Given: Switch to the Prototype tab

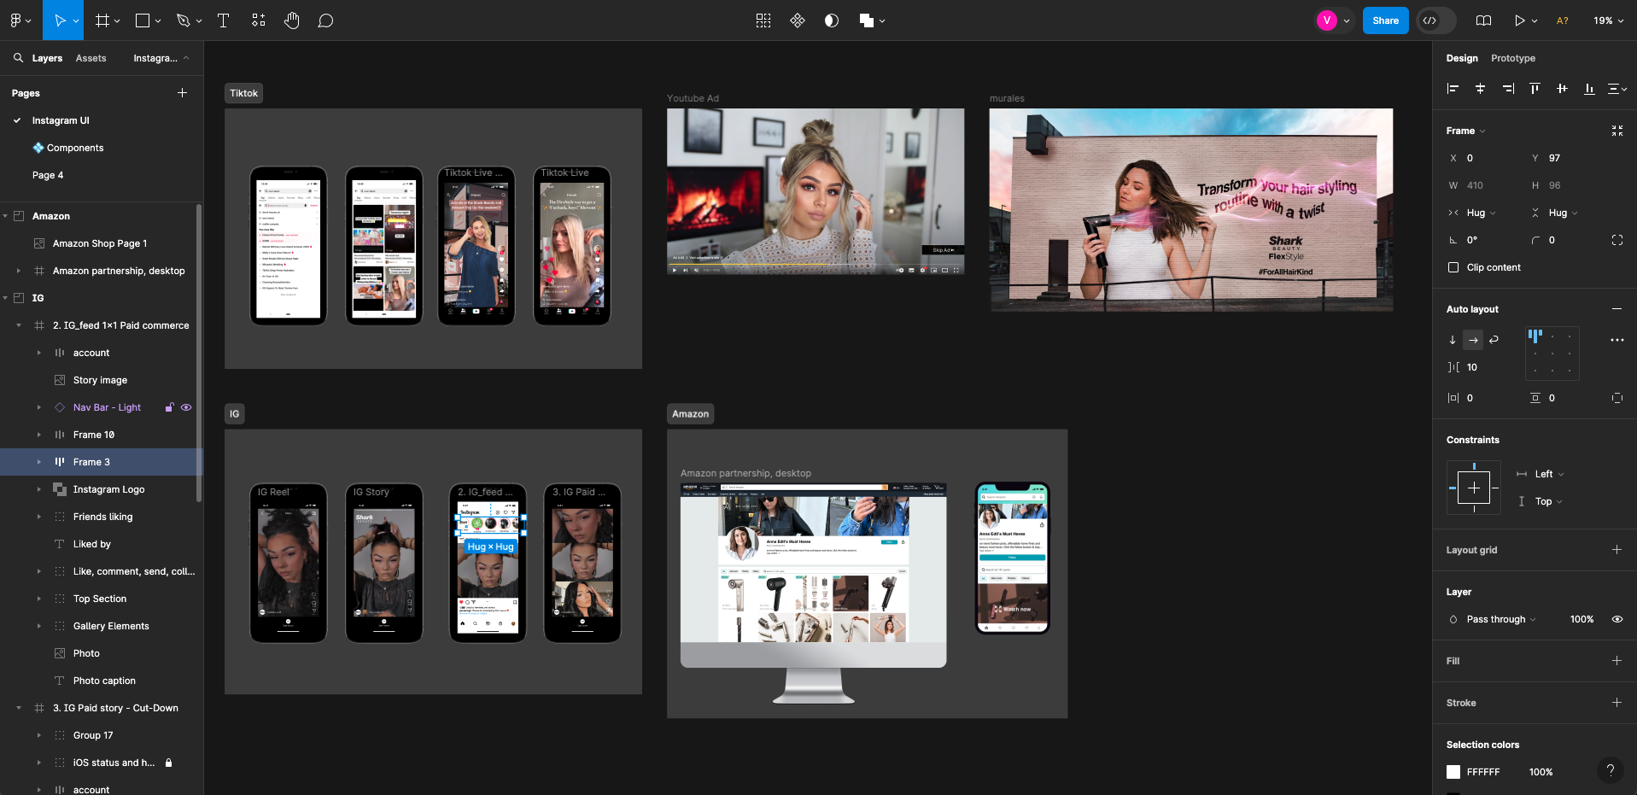Looking at the screenshot, I should [1512, 58].
